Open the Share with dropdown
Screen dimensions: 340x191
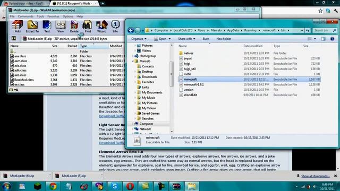click(186, 39)
